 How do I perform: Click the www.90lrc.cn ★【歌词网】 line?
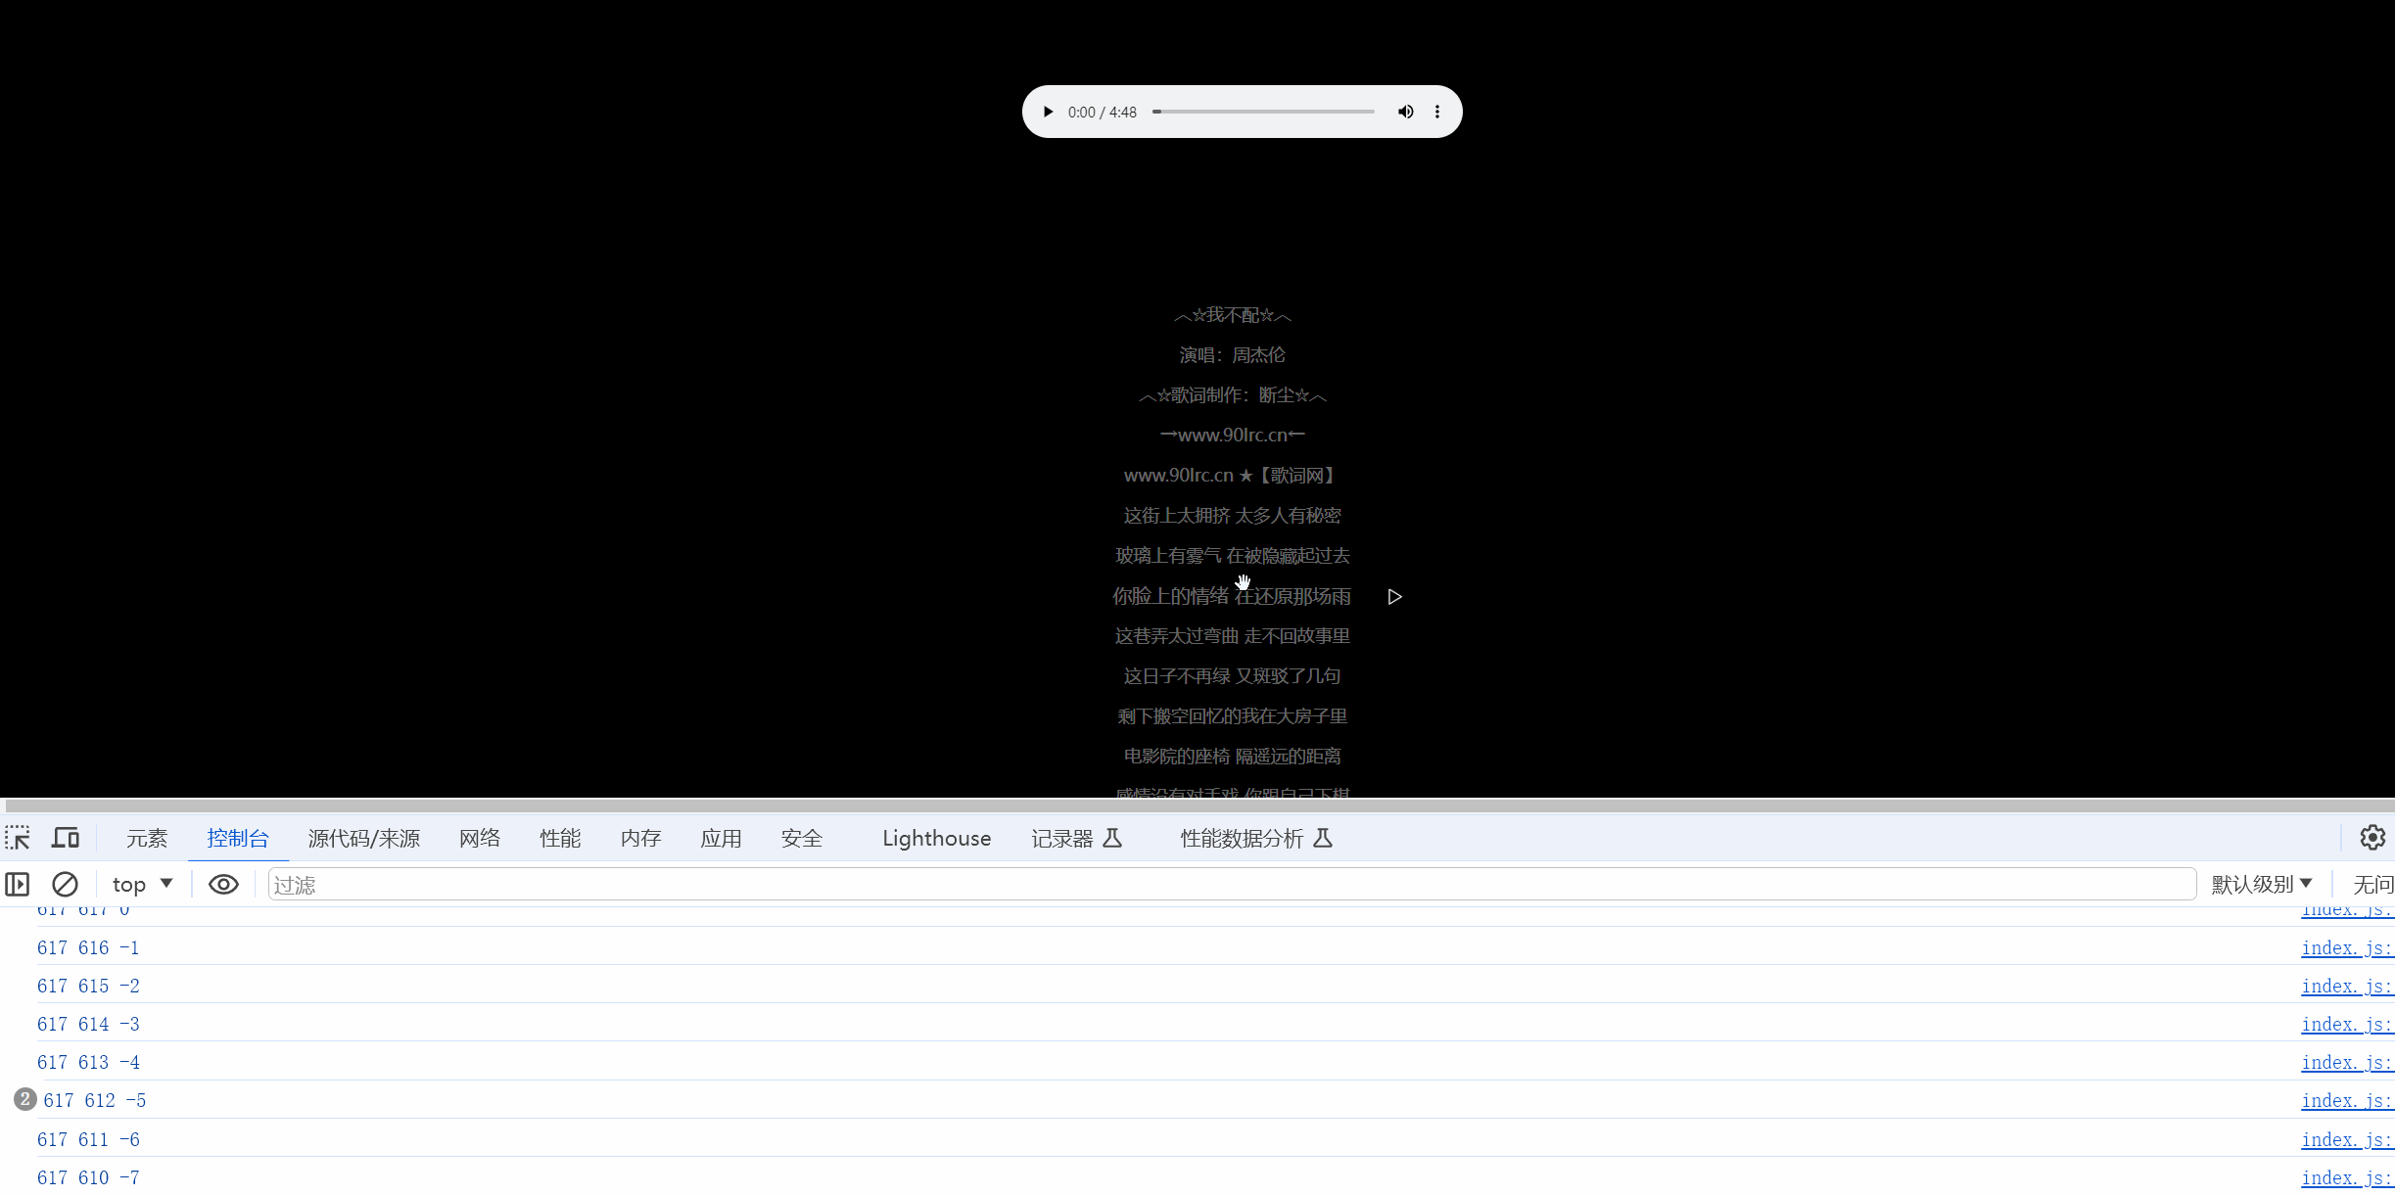1232,476
